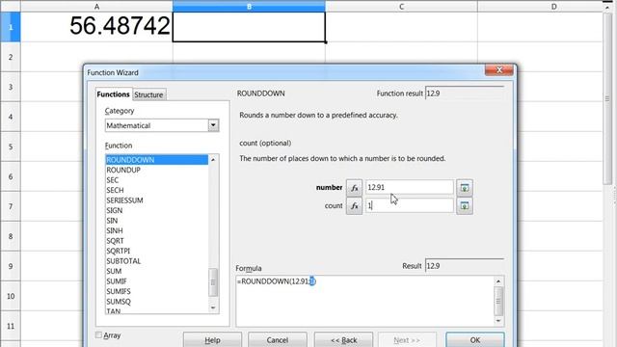Select column D header
617x347 pixels.
(540, 7)
